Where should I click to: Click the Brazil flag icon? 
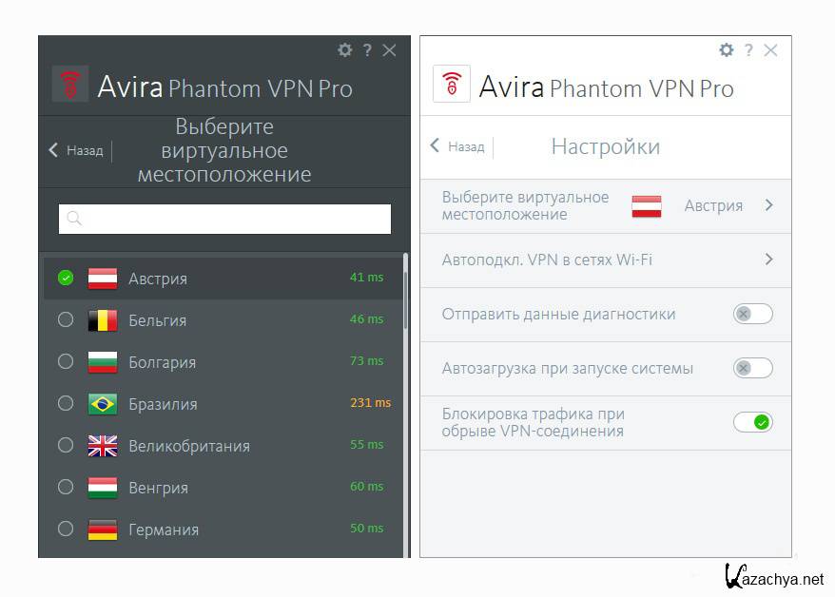(102, 404)
